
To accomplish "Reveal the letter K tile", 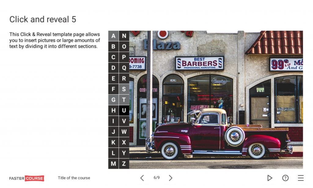I will tap(113, 142).
